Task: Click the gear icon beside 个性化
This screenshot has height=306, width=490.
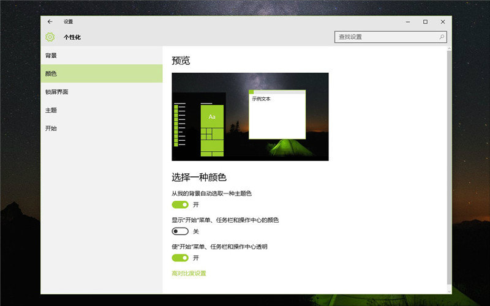Action: click(50, 37)
